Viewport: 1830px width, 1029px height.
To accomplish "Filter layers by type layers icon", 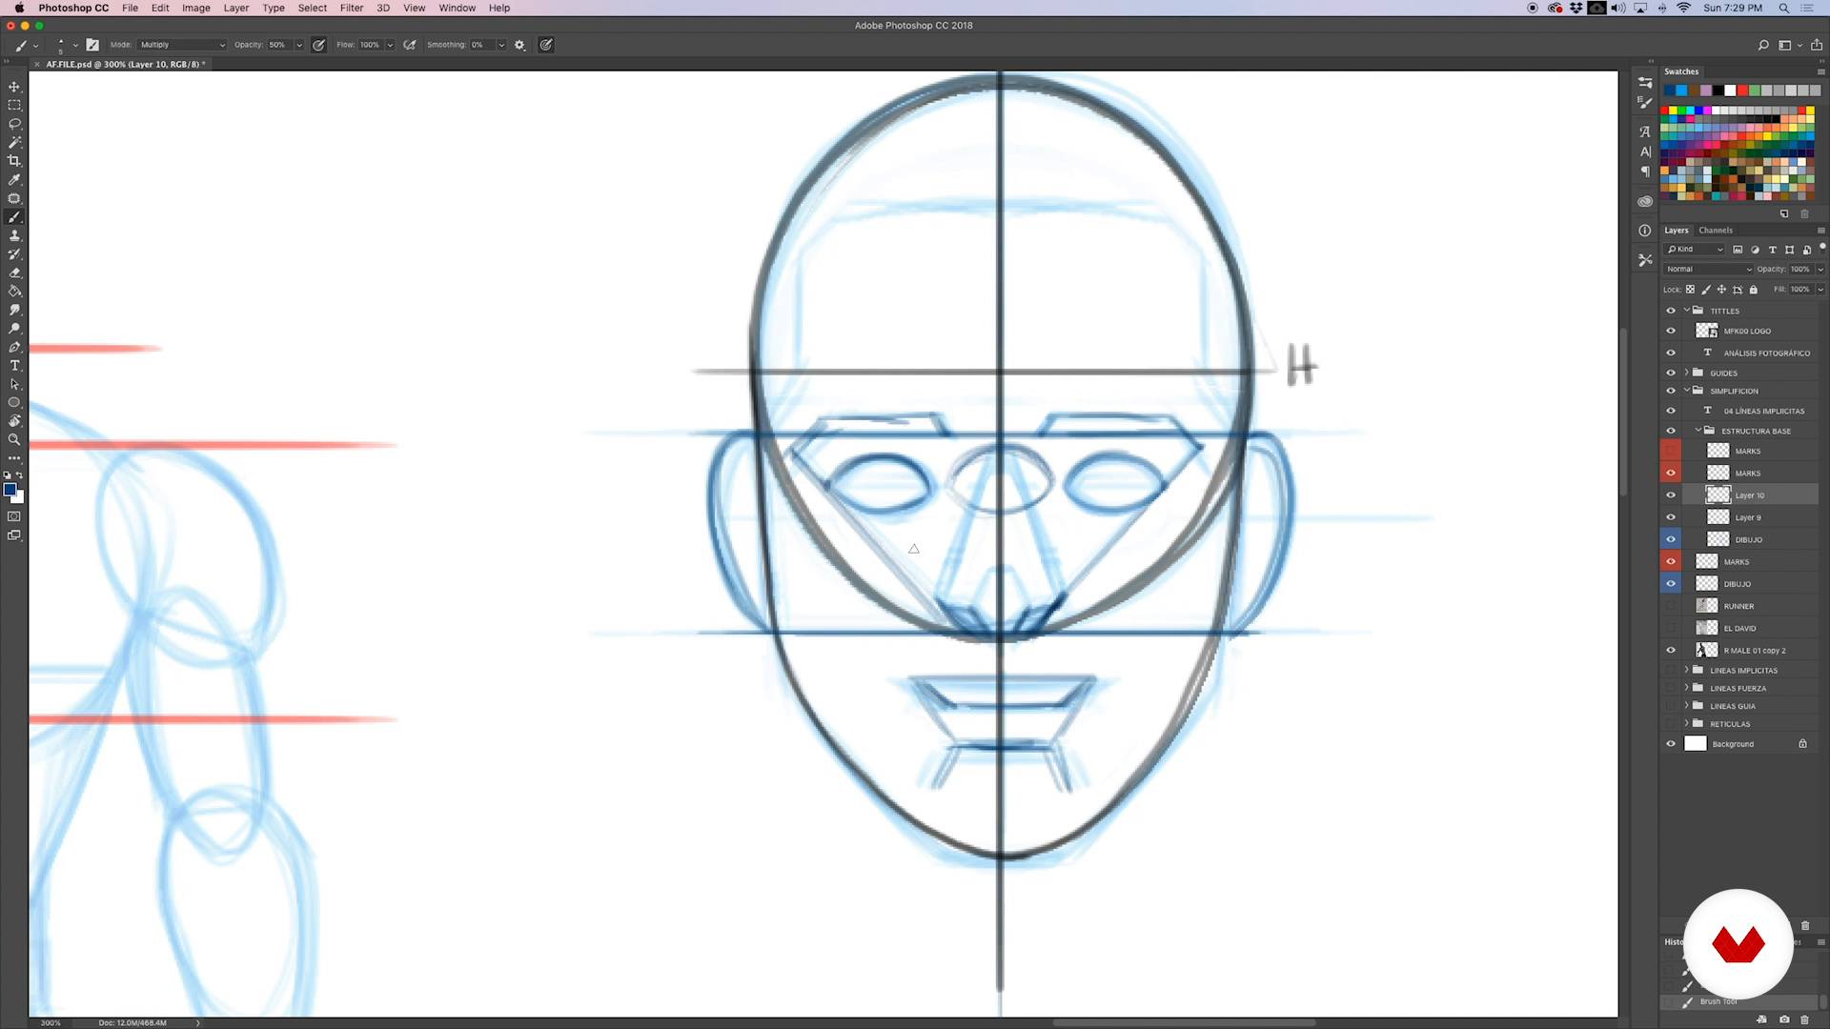I will 1773,250.
